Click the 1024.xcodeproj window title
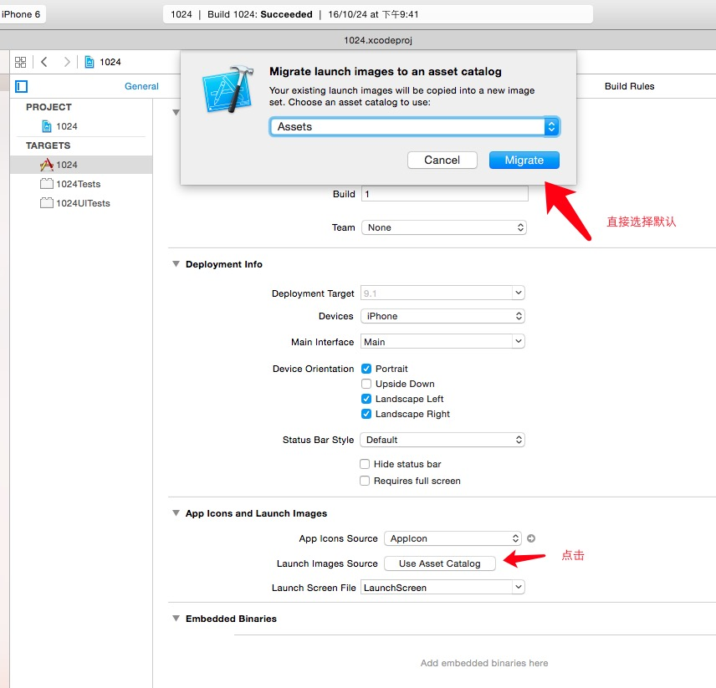Viewport: 716px width, 688px height. 378,40
